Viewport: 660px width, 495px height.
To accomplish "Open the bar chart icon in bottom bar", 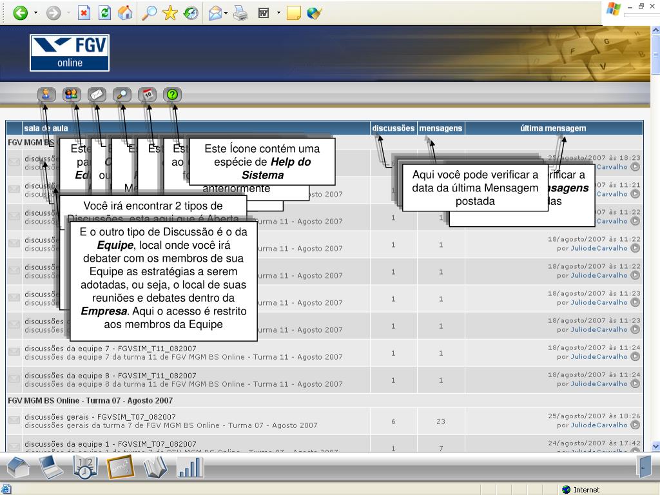I will pos(190,467).
